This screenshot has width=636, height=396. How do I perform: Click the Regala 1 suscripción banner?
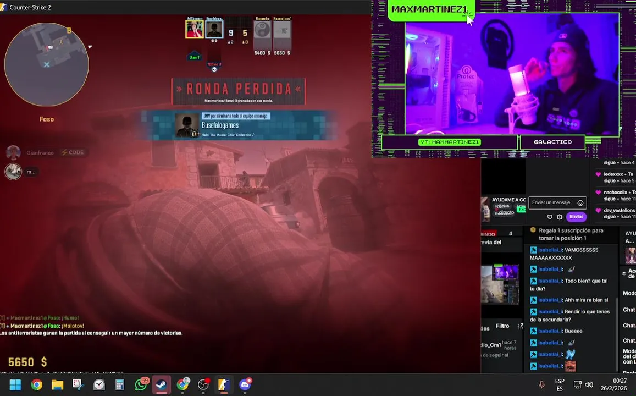pyautogui.click(x=570, y=234)
